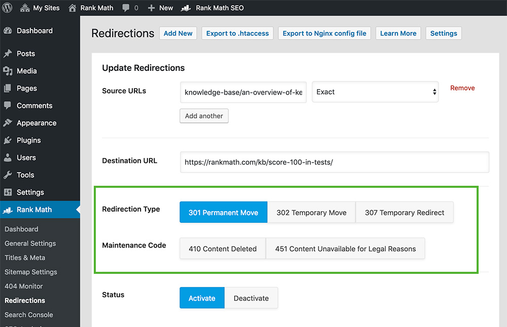The width and height of the screenshot is (507, 327).
Task: Click the Learn More button
Action: 398,33
